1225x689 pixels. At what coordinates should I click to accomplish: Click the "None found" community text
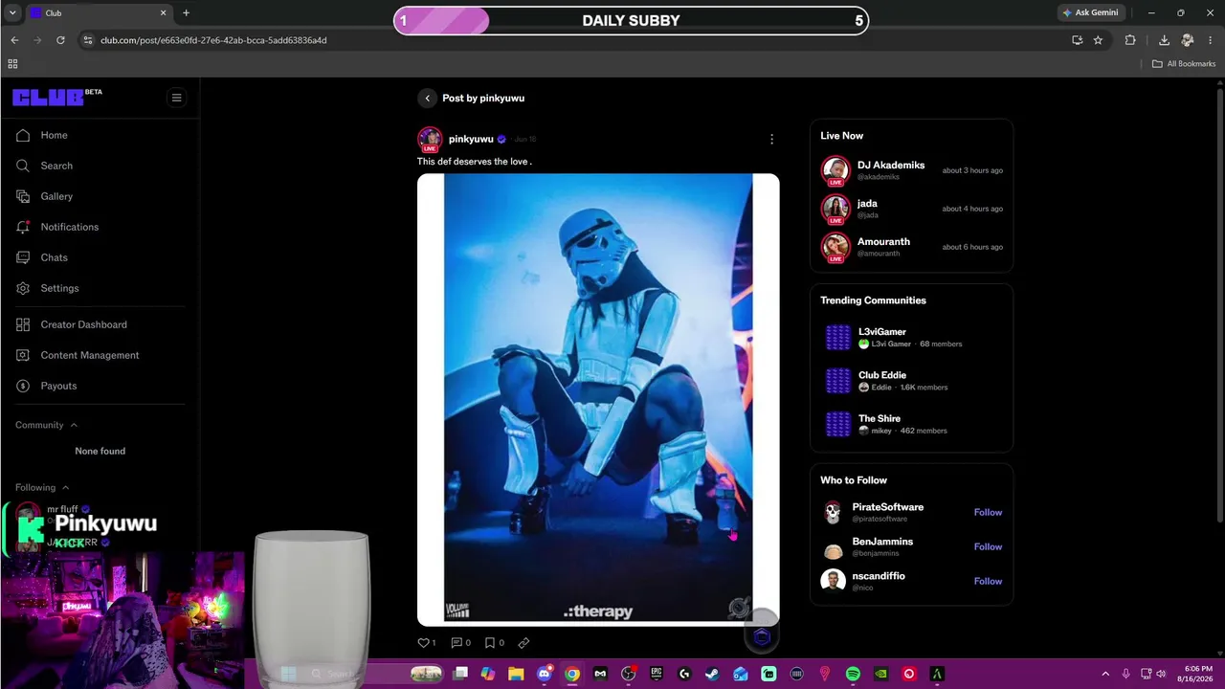pos(100,451)
